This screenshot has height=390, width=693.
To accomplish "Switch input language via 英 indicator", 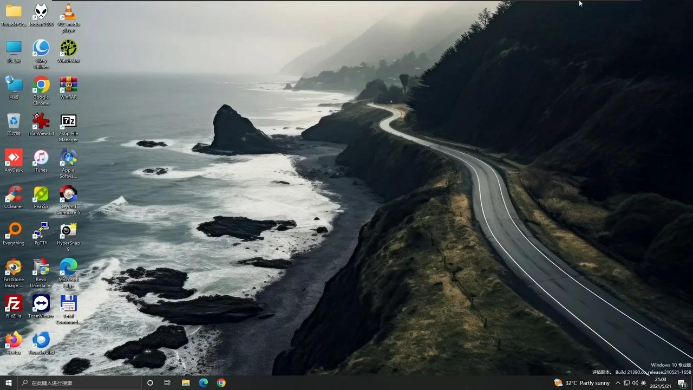I will 644,383.
